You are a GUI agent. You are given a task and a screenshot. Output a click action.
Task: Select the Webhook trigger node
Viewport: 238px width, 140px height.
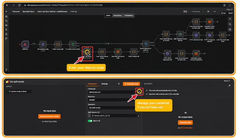(x=25, y=44)
